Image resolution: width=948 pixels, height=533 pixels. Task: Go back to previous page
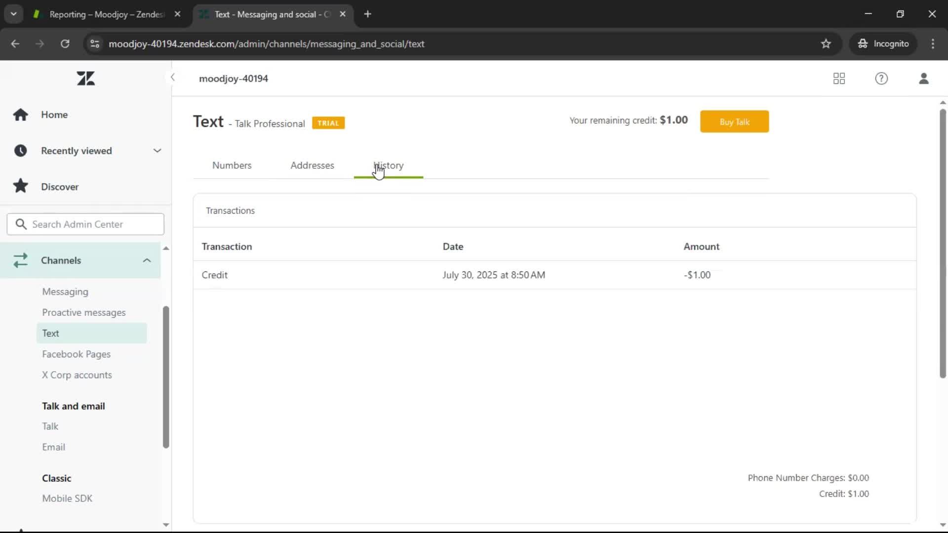click(x=15, y=44)
